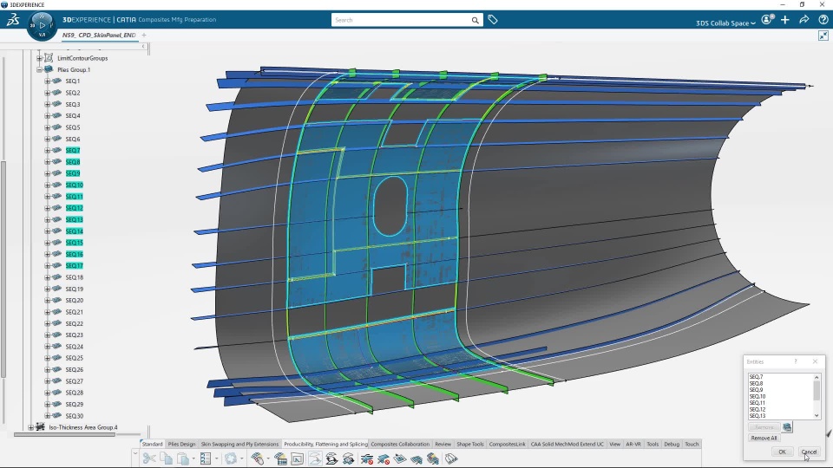Open the 3DS compass logo icon
The height and width of the screenshot is (468, 833).
tap(13, 20)
